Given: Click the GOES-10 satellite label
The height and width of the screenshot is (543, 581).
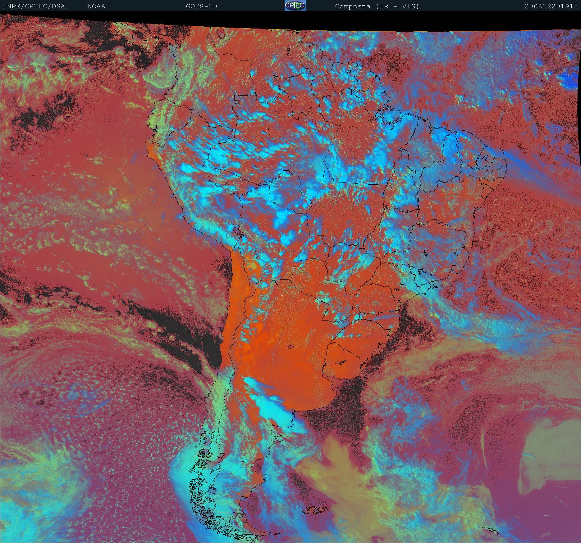Looking at the screenshot, I should [x=201, y=6].
